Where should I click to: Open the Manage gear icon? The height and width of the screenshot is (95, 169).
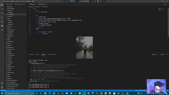pyautogui.click(x=2, y=87)
